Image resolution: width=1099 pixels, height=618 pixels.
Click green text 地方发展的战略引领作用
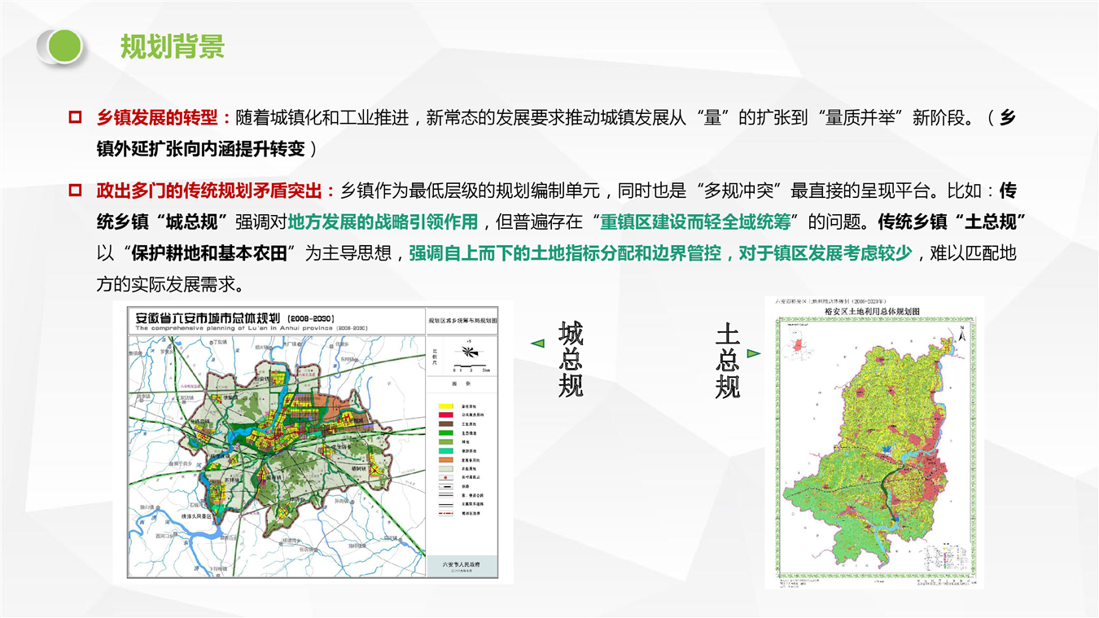click(383, 222)
